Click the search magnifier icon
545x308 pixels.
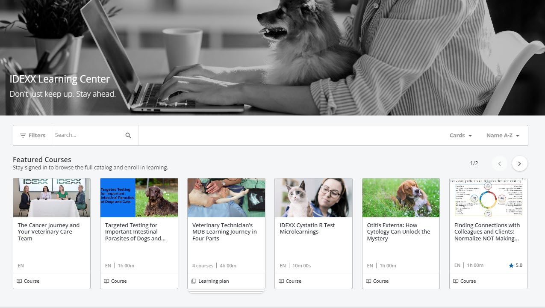point(128,135)
